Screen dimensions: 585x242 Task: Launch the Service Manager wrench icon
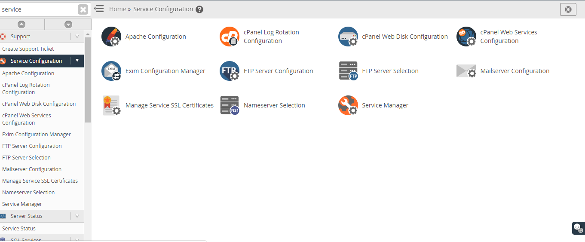click(348, 105)
